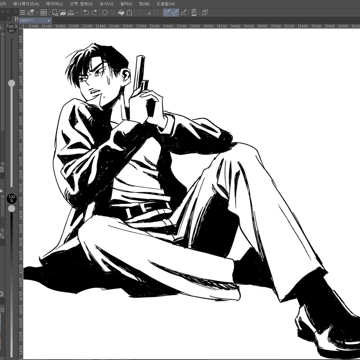
Task: Click the Clip Studio launcher spiral icon
Action: (44, 13)
